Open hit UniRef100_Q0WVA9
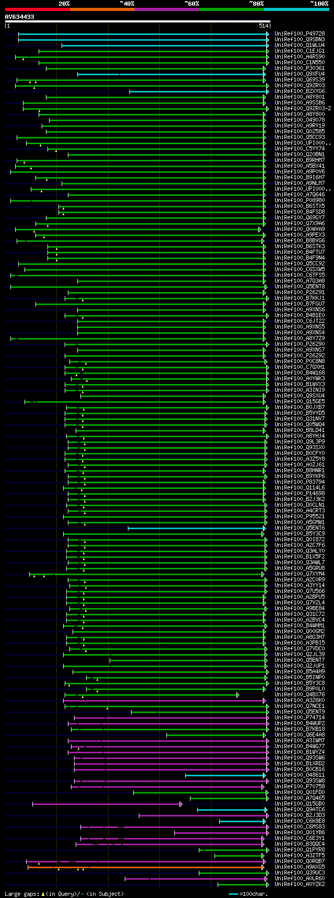The width and height of the screenshot is (334, 898). point(300,229)
